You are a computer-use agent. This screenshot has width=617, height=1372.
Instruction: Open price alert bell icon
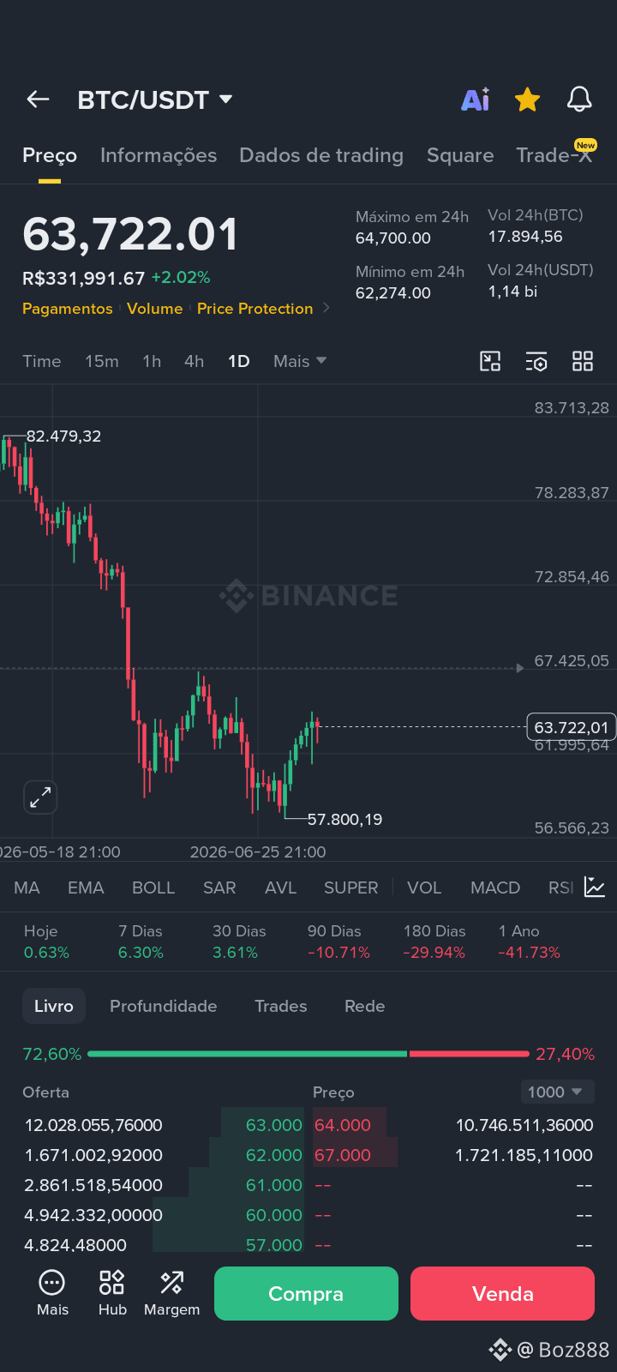pos(579,99)
